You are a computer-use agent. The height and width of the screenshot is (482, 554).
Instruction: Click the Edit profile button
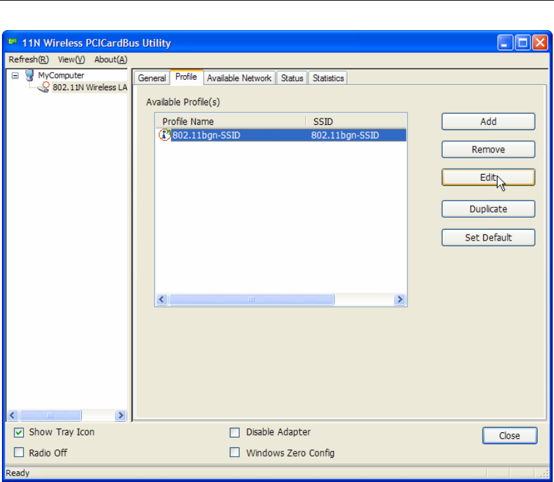tap(489, 177)
